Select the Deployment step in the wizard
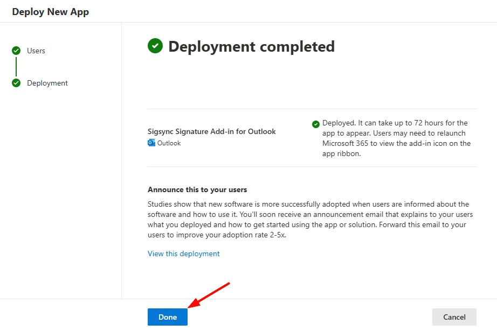 [47, 83]
